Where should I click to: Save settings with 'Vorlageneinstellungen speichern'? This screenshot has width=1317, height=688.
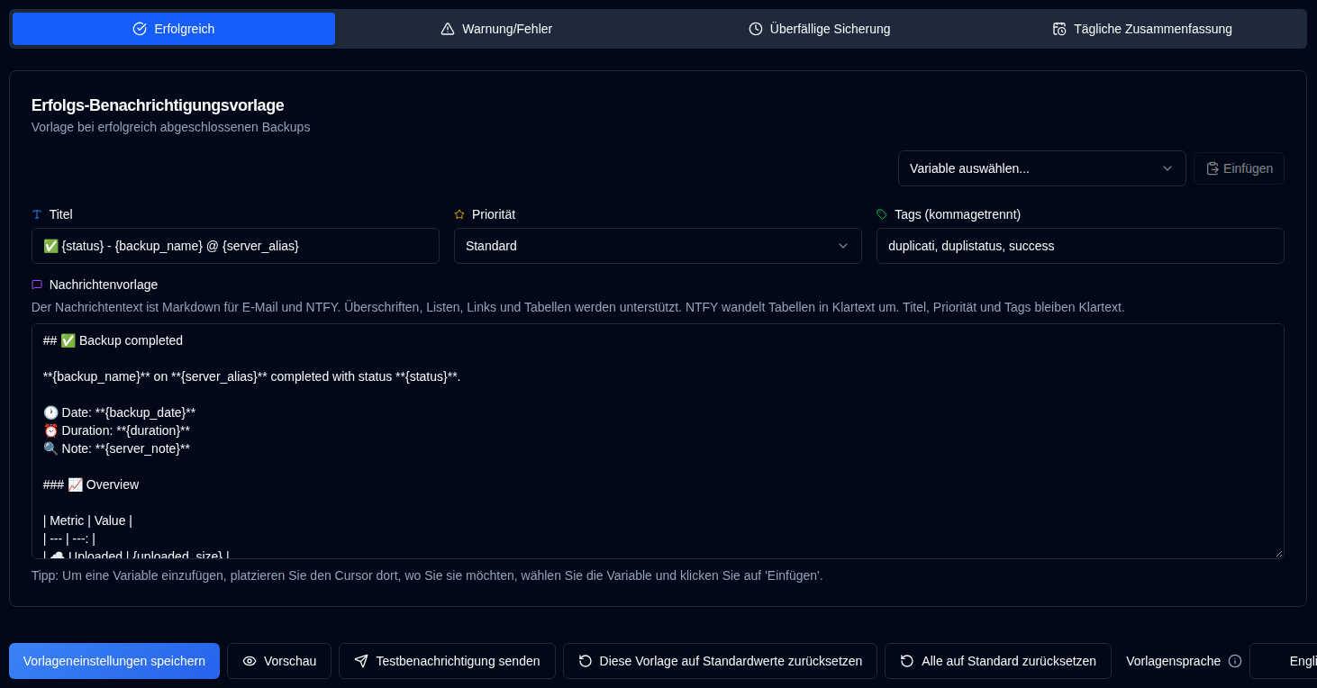pos(114,661)
